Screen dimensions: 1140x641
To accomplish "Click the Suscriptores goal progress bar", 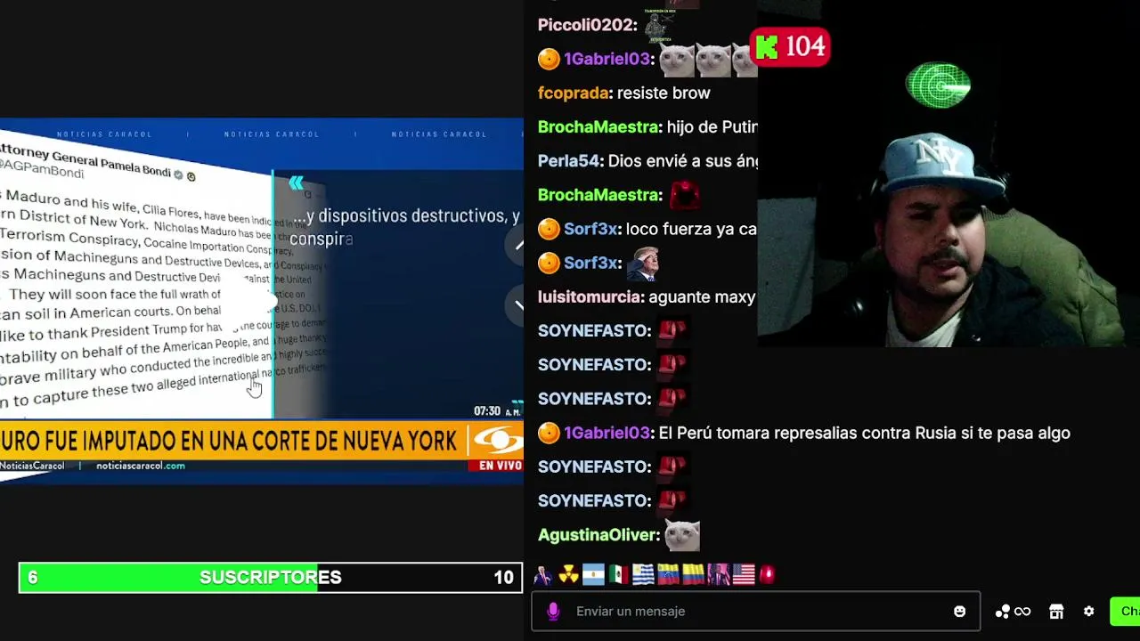I will coord(270,577).
